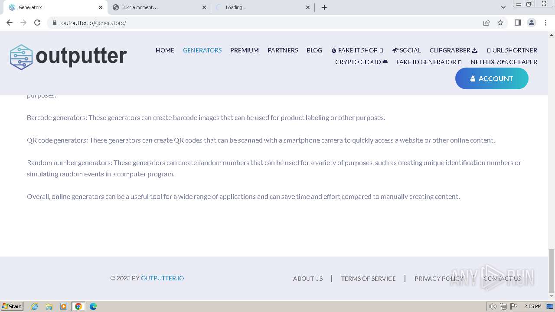Click the 'Random number generators' paragraph
This screenshot has height=312, width=555.
[274, 169]
